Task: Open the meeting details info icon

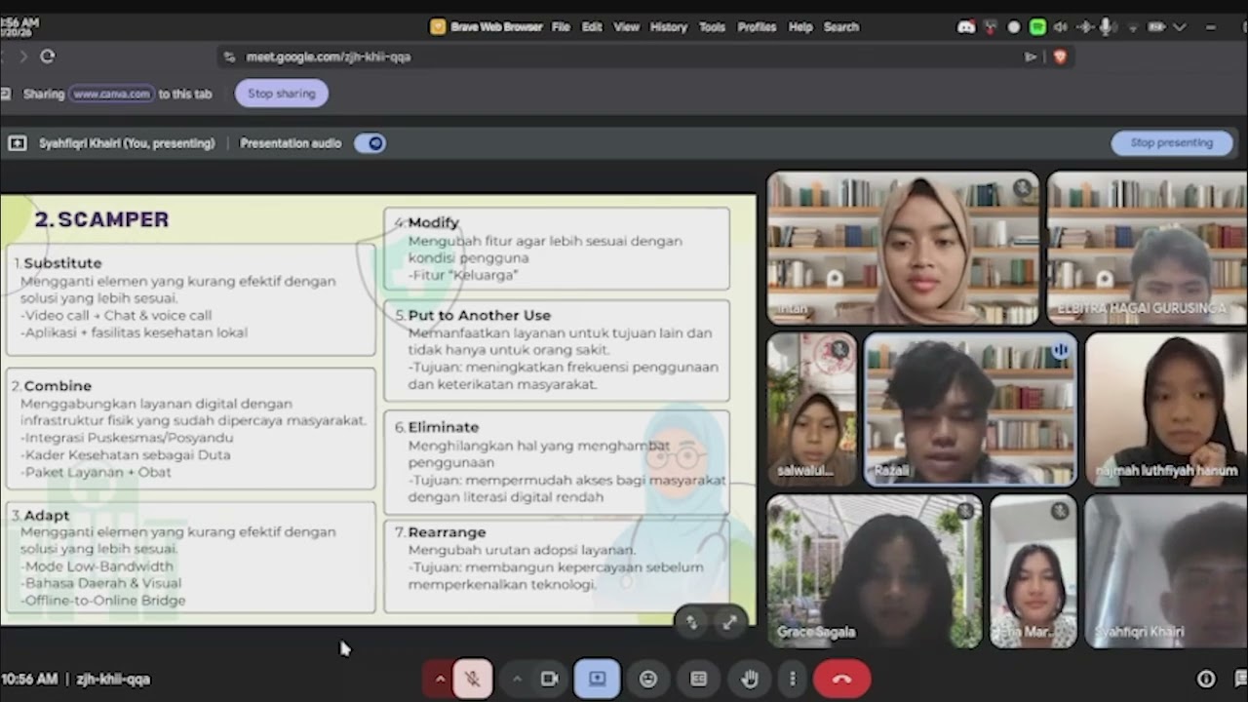Action: click(1206, 679)
